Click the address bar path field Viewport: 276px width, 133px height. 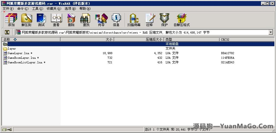tap(144, 33)
